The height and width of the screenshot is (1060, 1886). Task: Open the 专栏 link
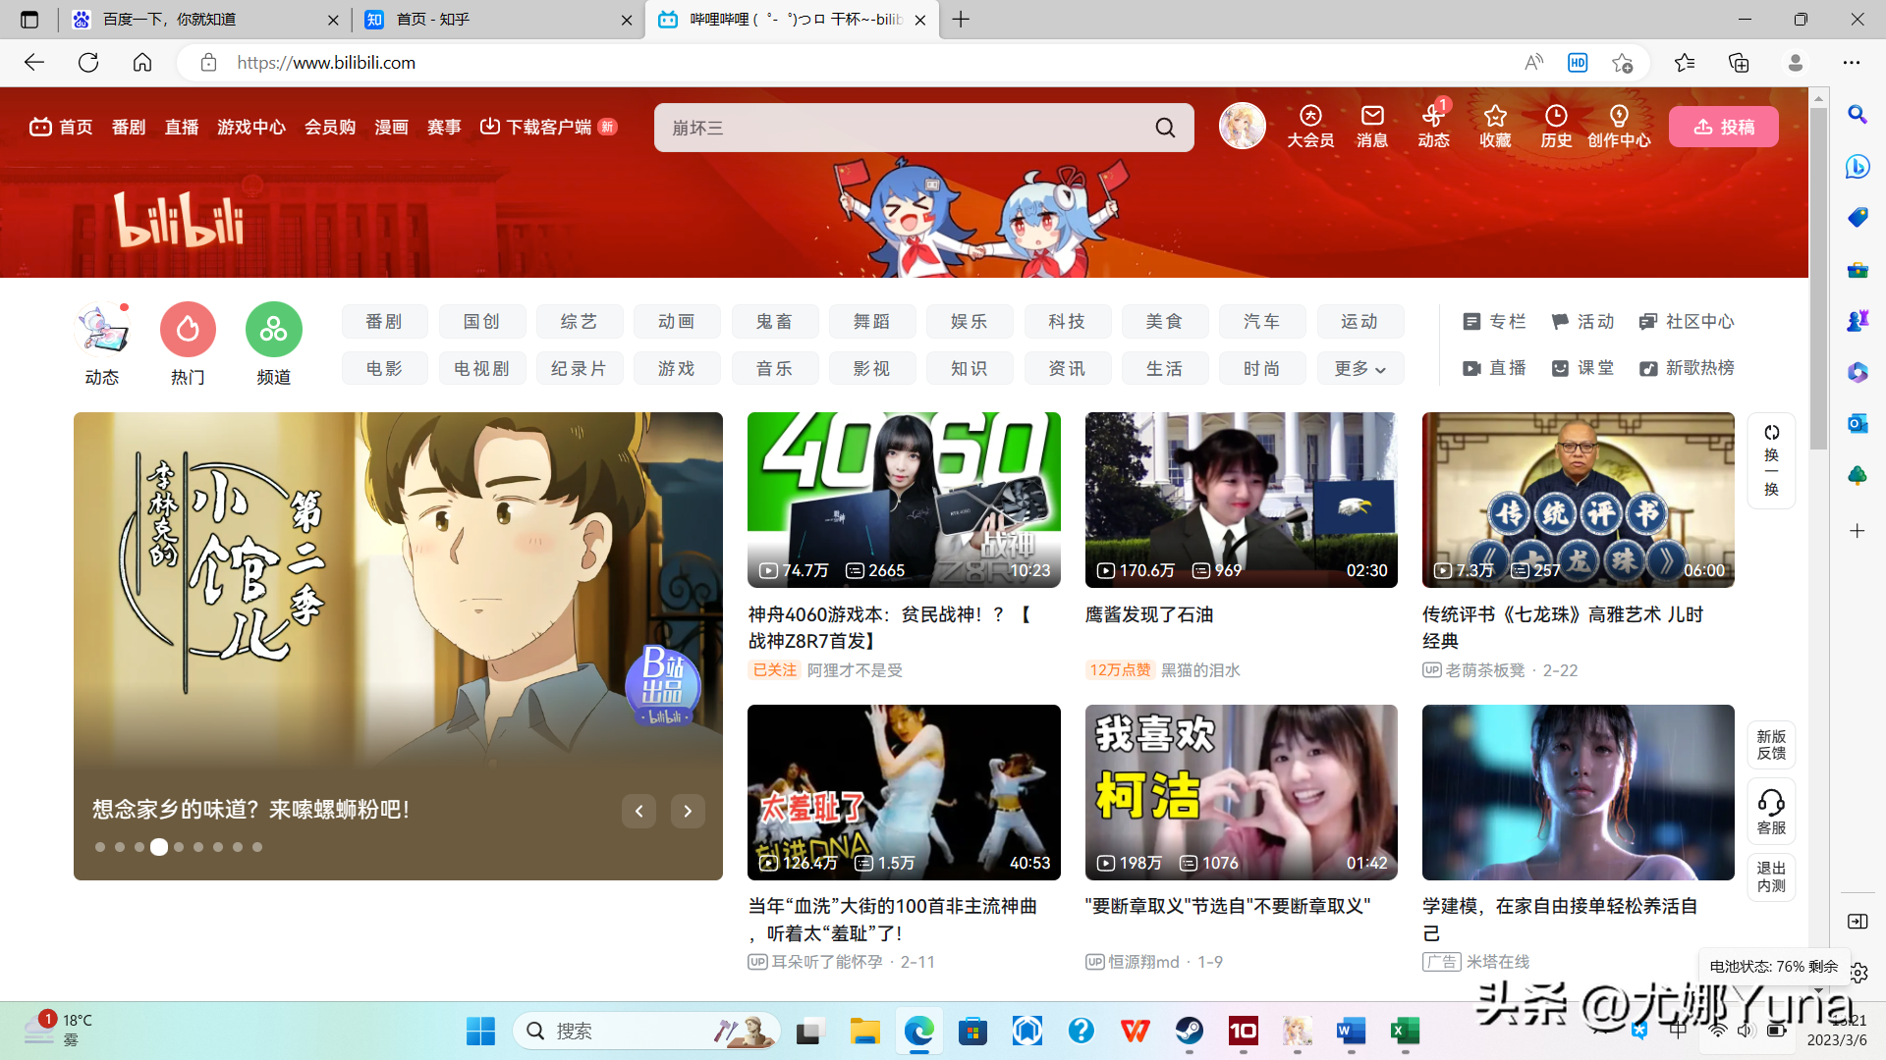[1494, 321]
